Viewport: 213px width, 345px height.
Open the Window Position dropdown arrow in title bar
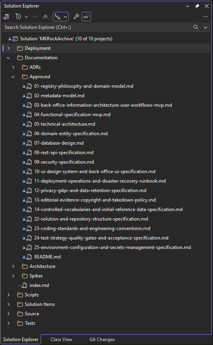[188, 6]
